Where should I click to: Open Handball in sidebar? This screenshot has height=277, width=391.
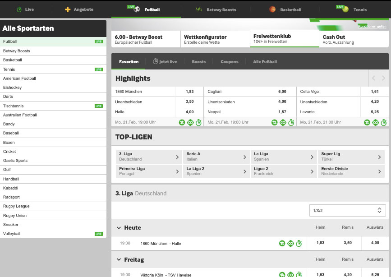click(x=53, y=179)
